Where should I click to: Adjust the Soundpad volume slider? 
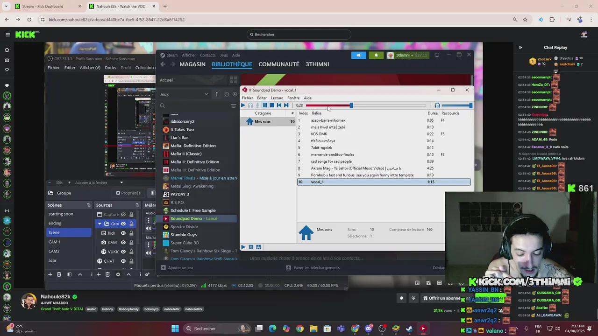coord(456,105)
